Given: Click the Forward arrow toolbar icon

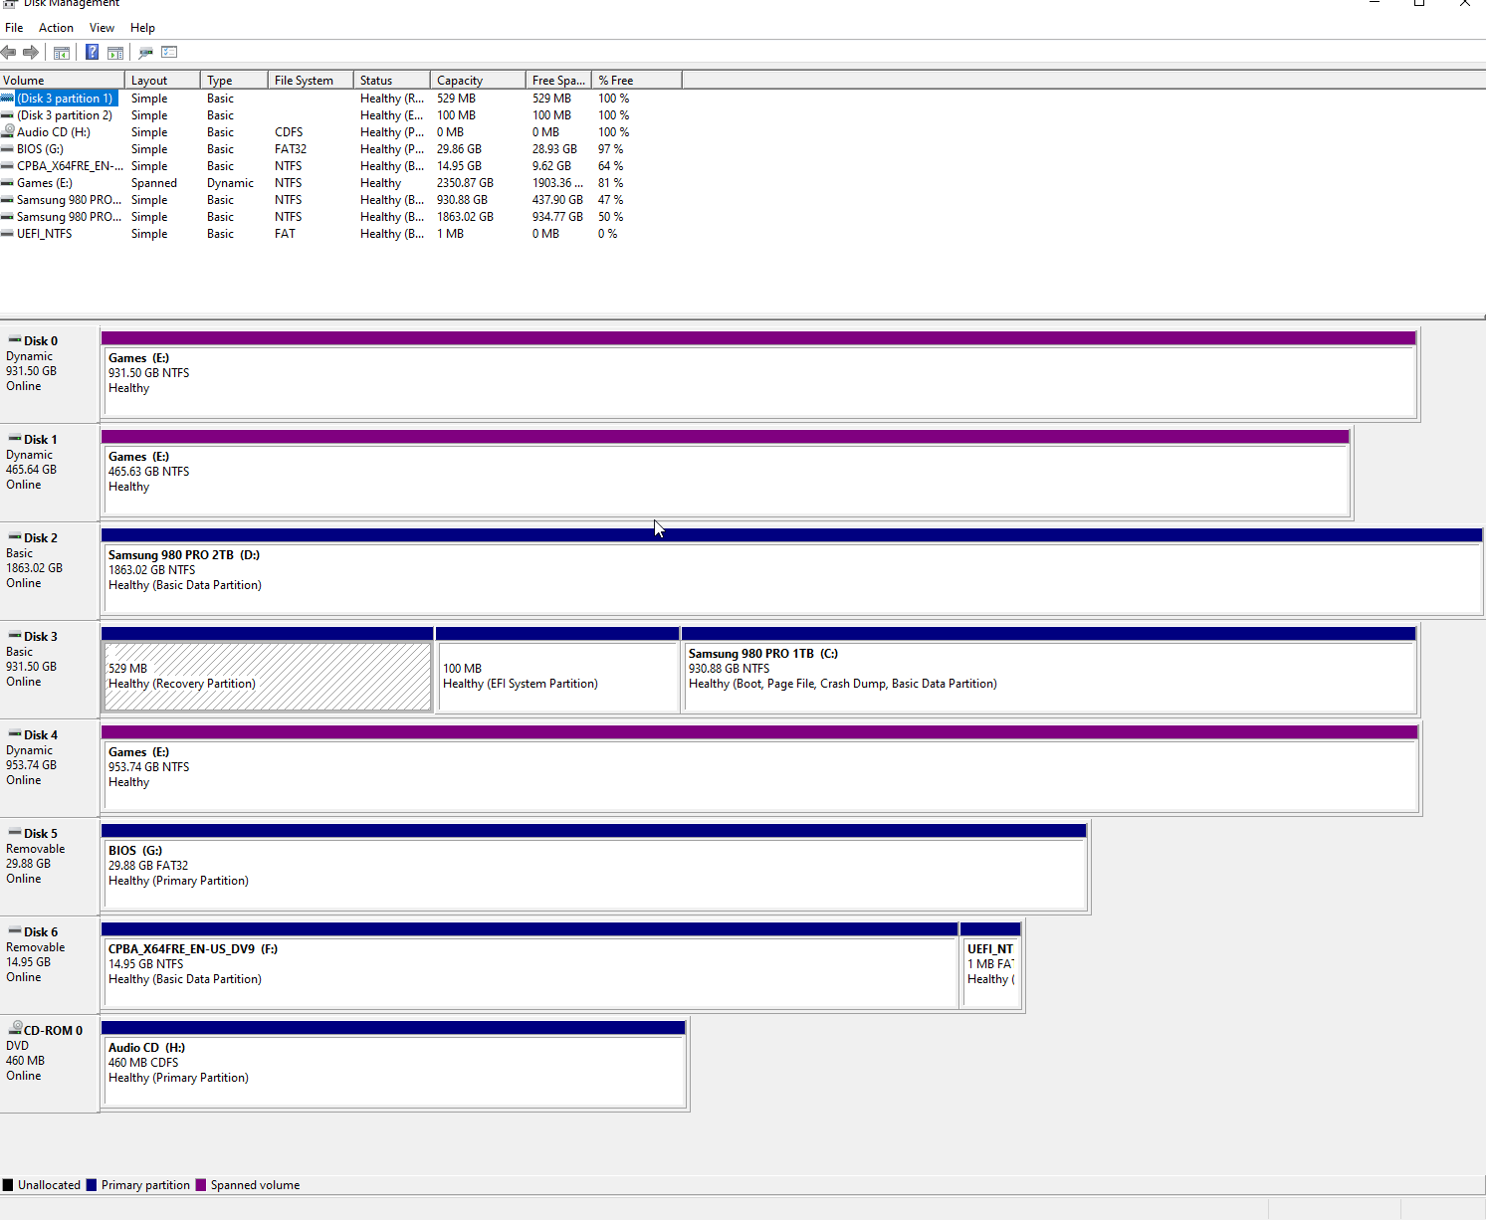Looking at the screenshot, I should coord(31,52).
